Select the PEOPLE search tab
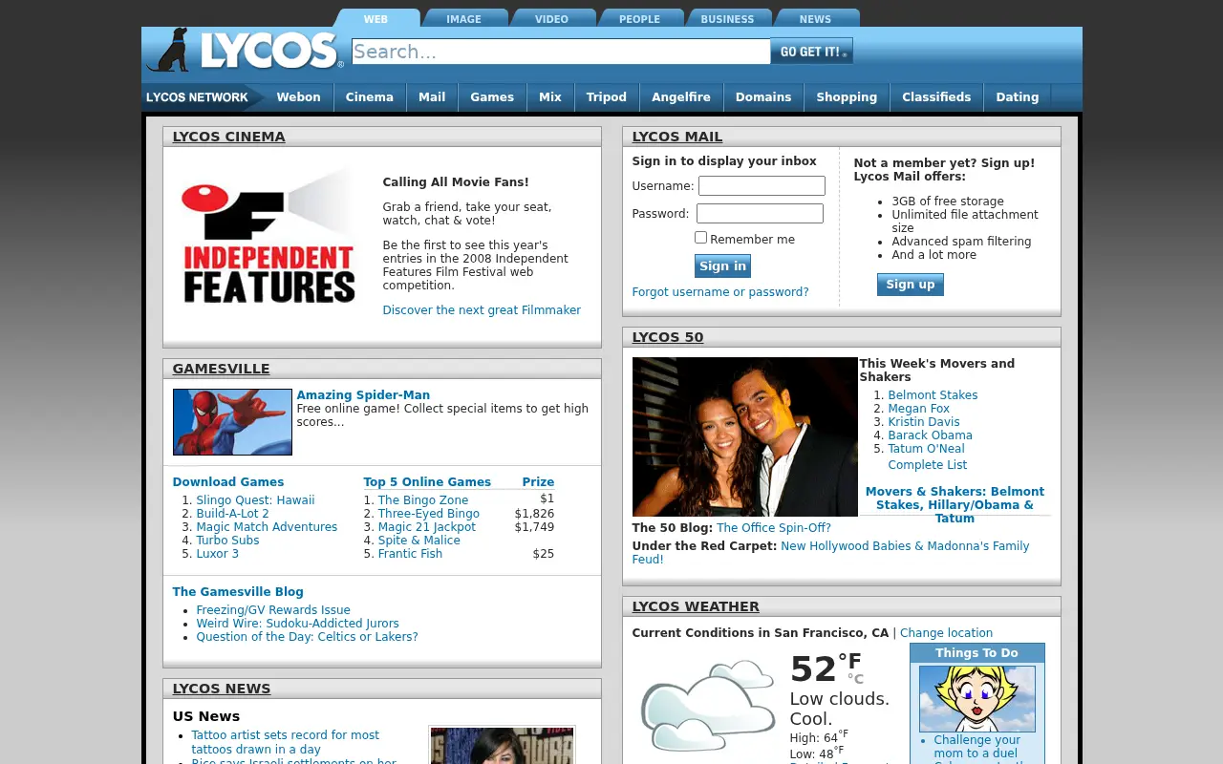Image resolution: width=1223 pixels, height=764 pixels. click(640, 18)
